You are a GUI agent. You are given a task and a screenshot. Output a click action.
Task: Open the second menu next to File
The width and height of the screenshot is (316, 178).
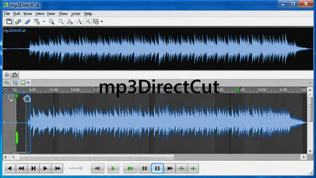pos(17,14)
